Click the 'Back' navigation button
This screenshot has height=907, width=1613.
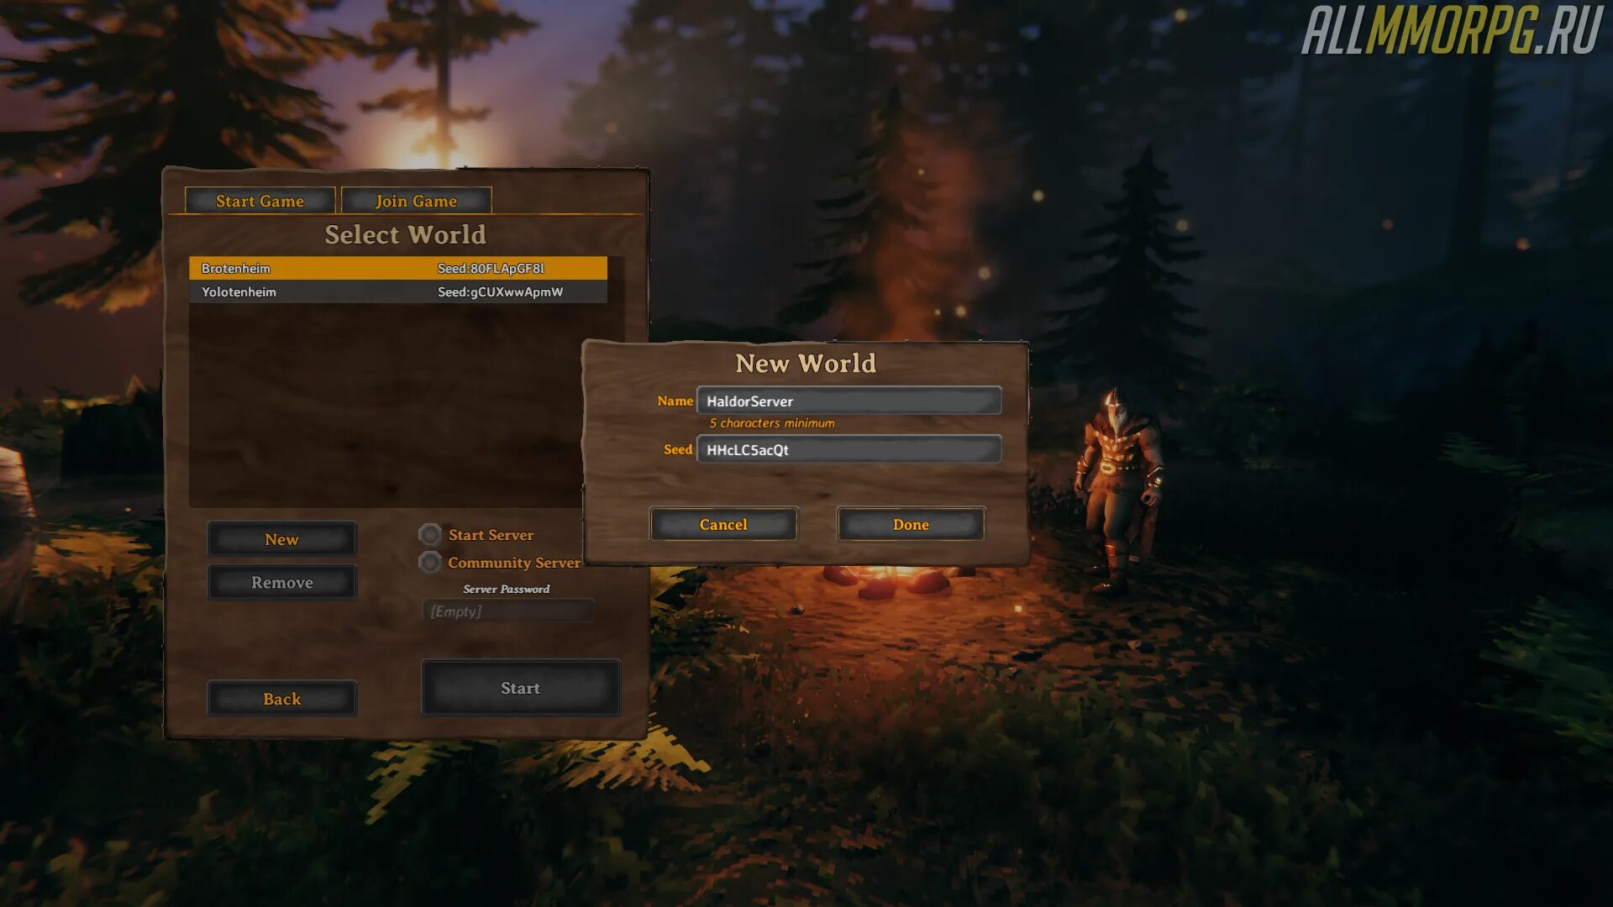click(x=281, y=699)
